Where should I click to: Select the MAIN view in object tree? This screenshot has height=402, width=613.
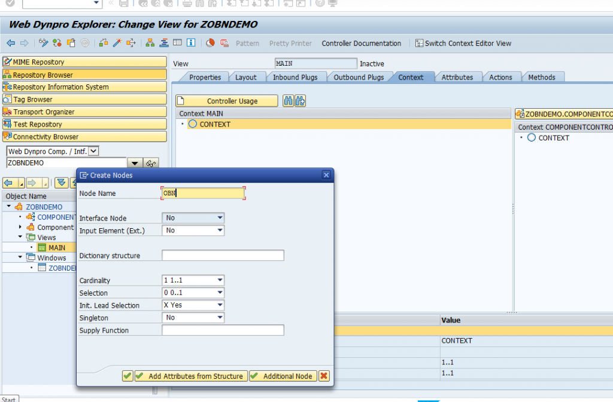pyautogui.click(x=57, y=248)
